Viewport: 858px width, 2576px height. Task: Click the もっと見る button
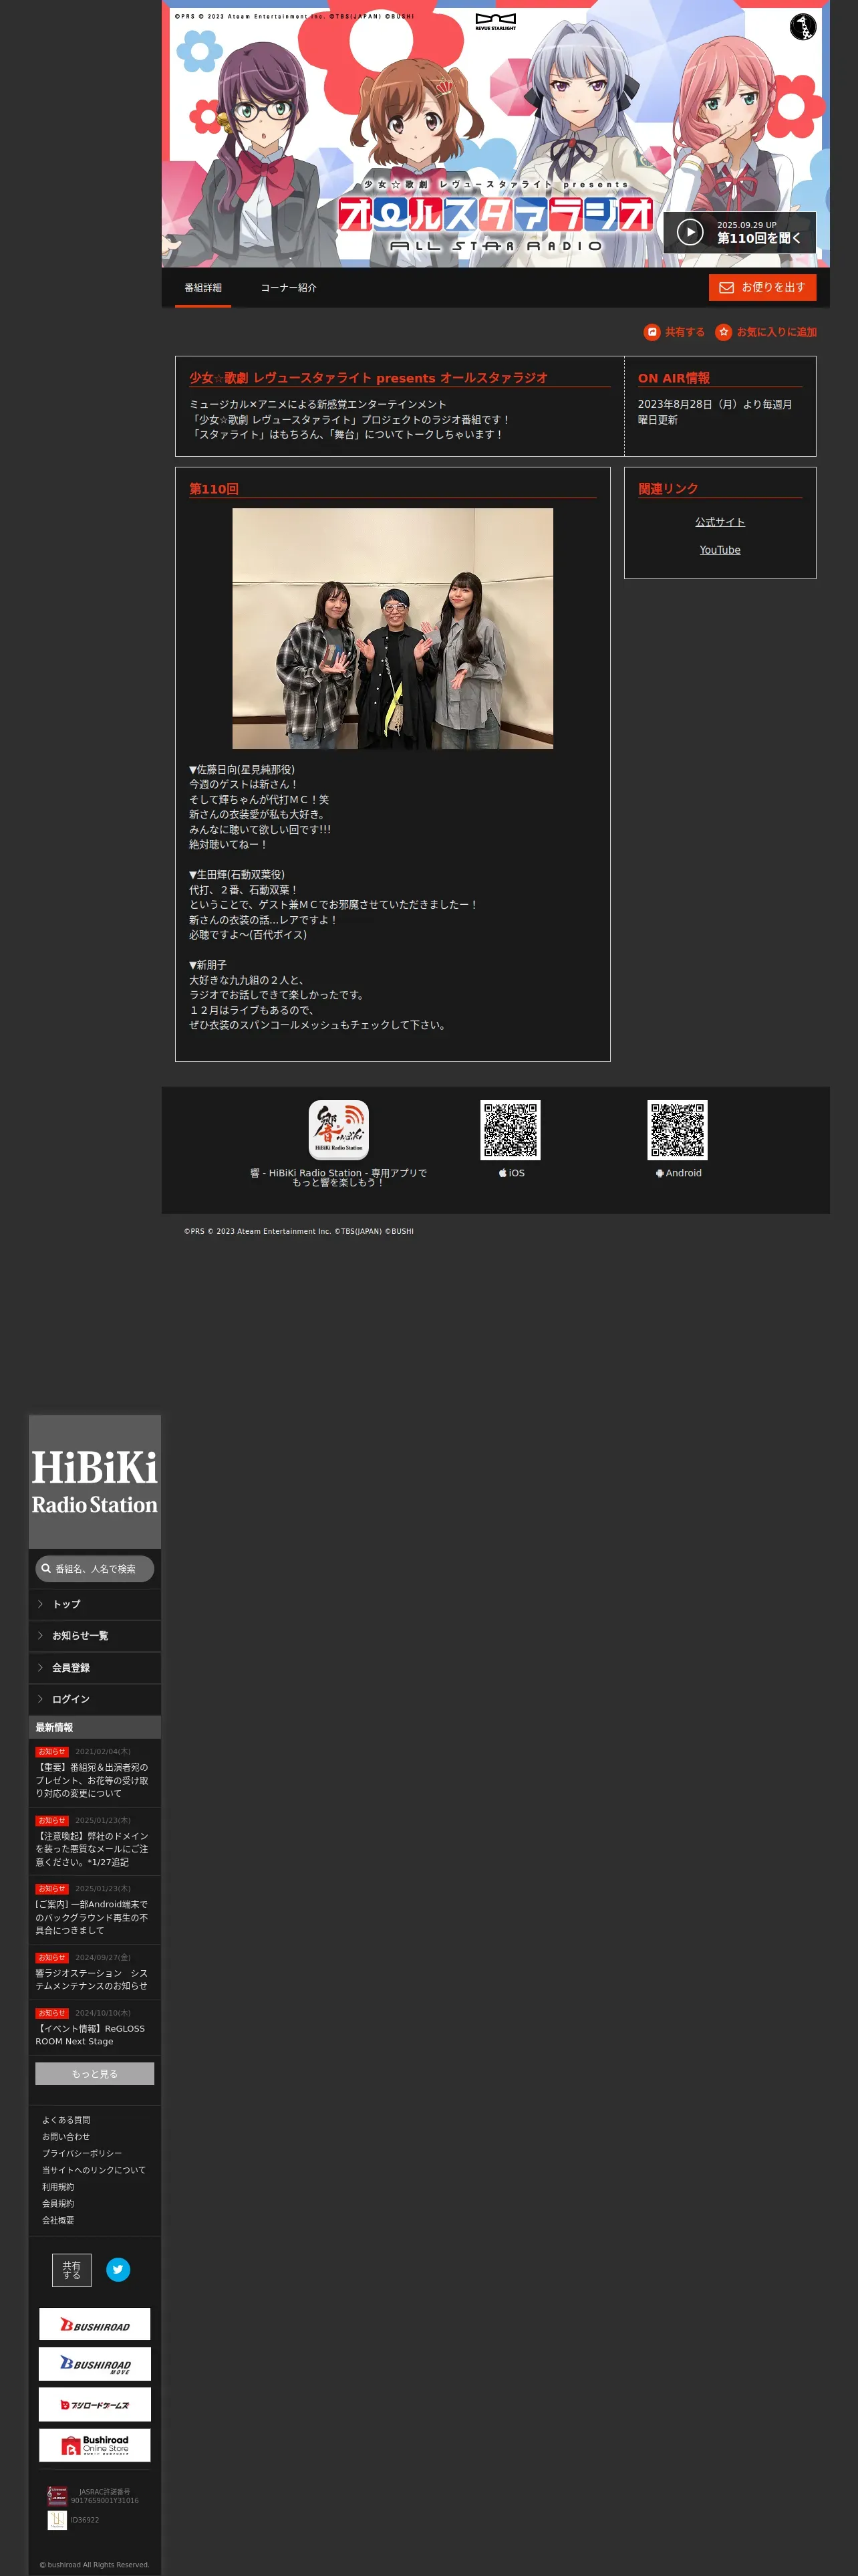[95, 2074]
